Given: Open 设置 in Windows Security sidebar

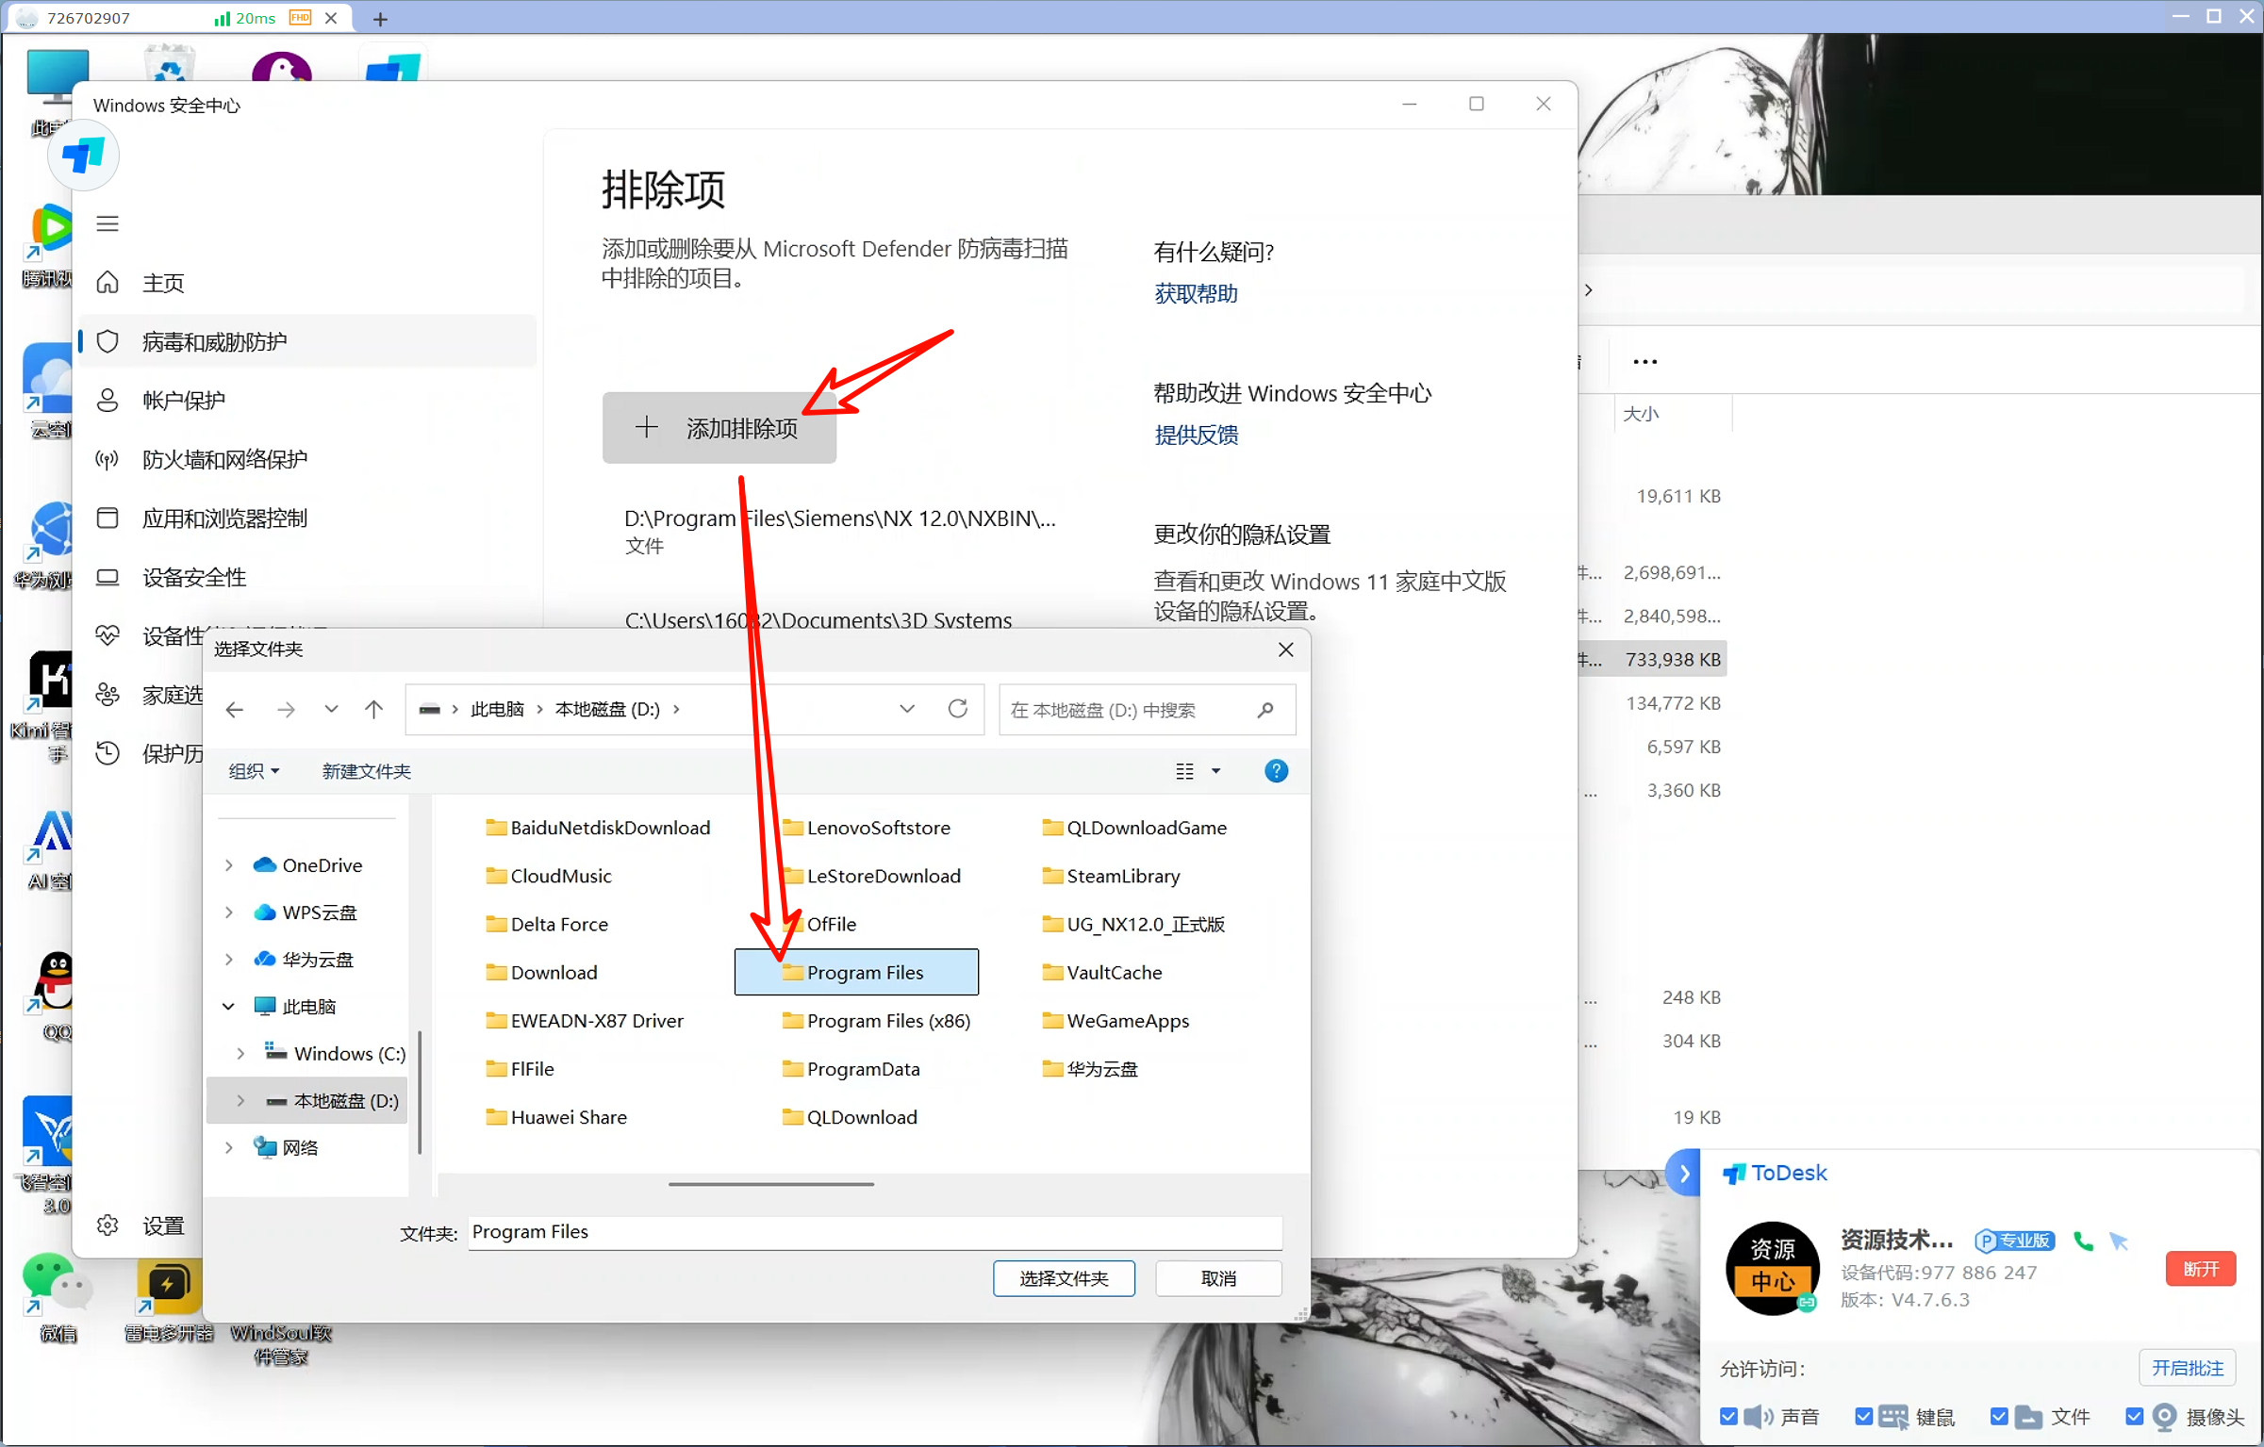Looking at the screenshot, I should tap(162, 1225).
